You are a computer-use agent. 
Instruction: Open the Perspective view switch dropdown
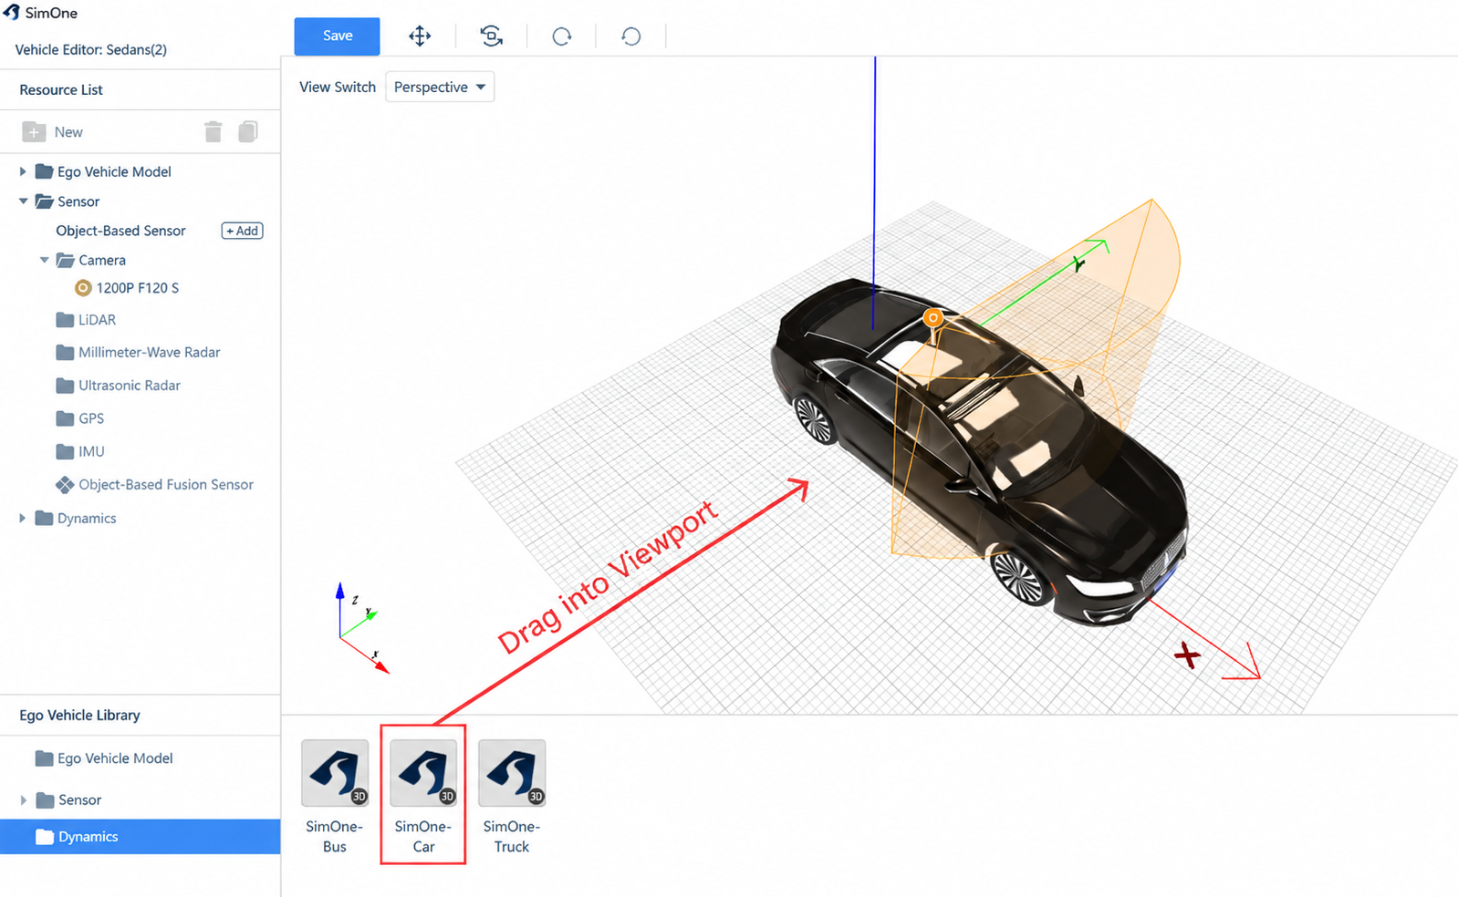tap(440, 87)
